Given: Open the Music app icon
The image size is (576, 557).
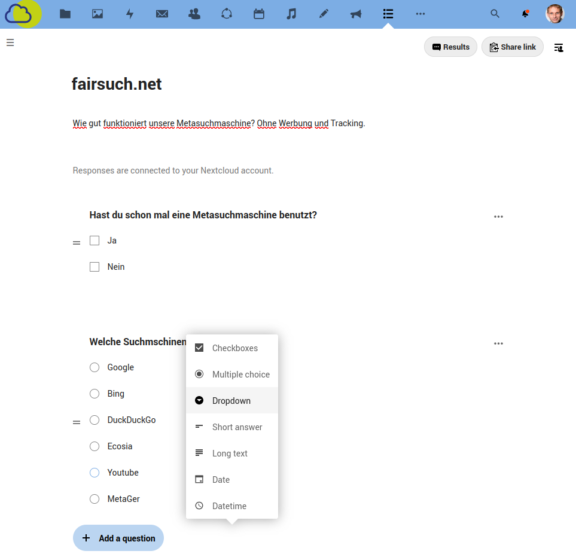Looking at the screenshot, I should point(291,13).
